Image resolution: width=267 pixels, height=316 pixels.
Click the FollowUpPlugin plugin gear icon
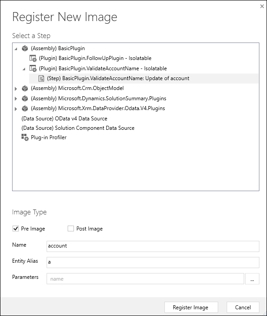click(33, 58)
